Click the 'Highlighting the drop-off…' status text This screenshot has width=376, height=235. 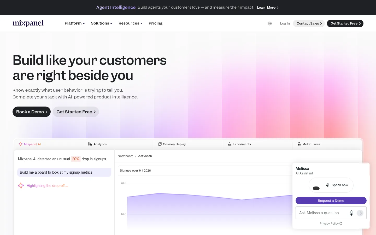tap(47, 186)
